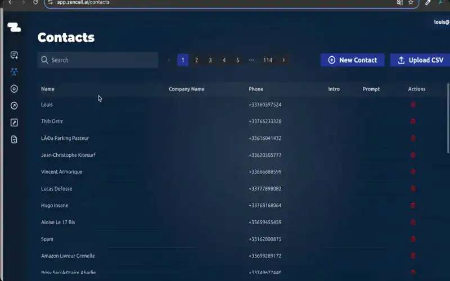The image size is (450, 281).
Task: Click the contacts table vertical scrollbar
Action: pyautogui.click(x=448, y=118)
